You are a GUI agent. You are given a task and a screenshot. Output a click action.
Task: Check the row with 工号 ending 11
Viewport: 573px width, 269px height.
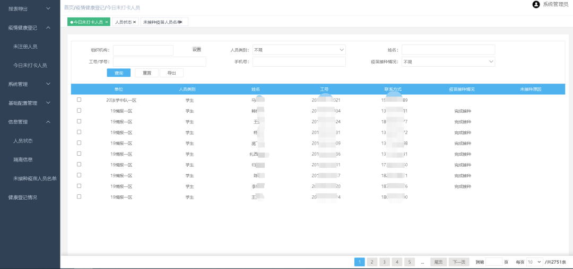point(79,164)
